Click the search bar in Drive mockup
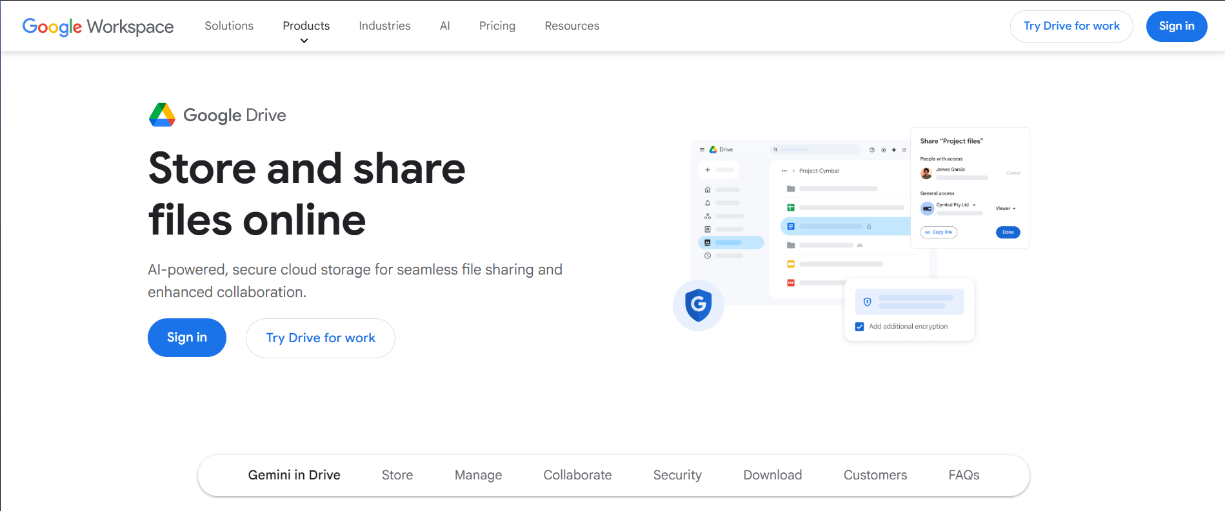This screenshot has height=511, width=1225. (x=815, y=149)
